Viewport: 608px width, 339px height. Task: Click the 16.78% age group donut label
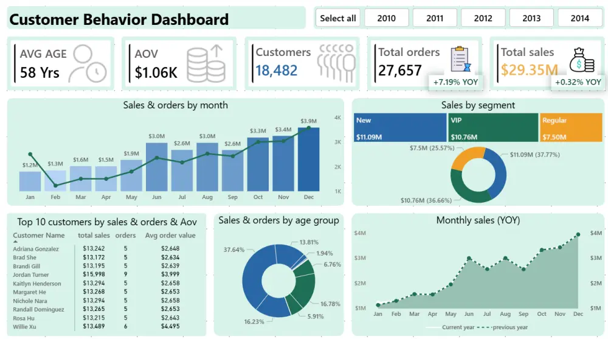[330, 304]
